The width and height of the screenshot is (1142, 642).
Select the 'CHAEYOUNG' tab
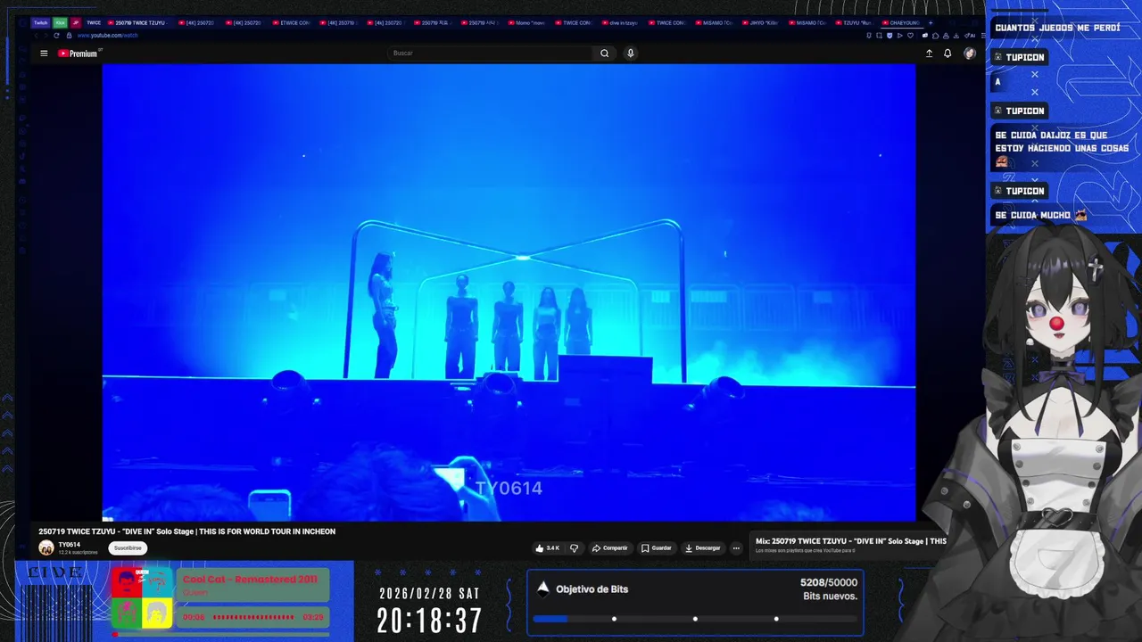(903, 22)
